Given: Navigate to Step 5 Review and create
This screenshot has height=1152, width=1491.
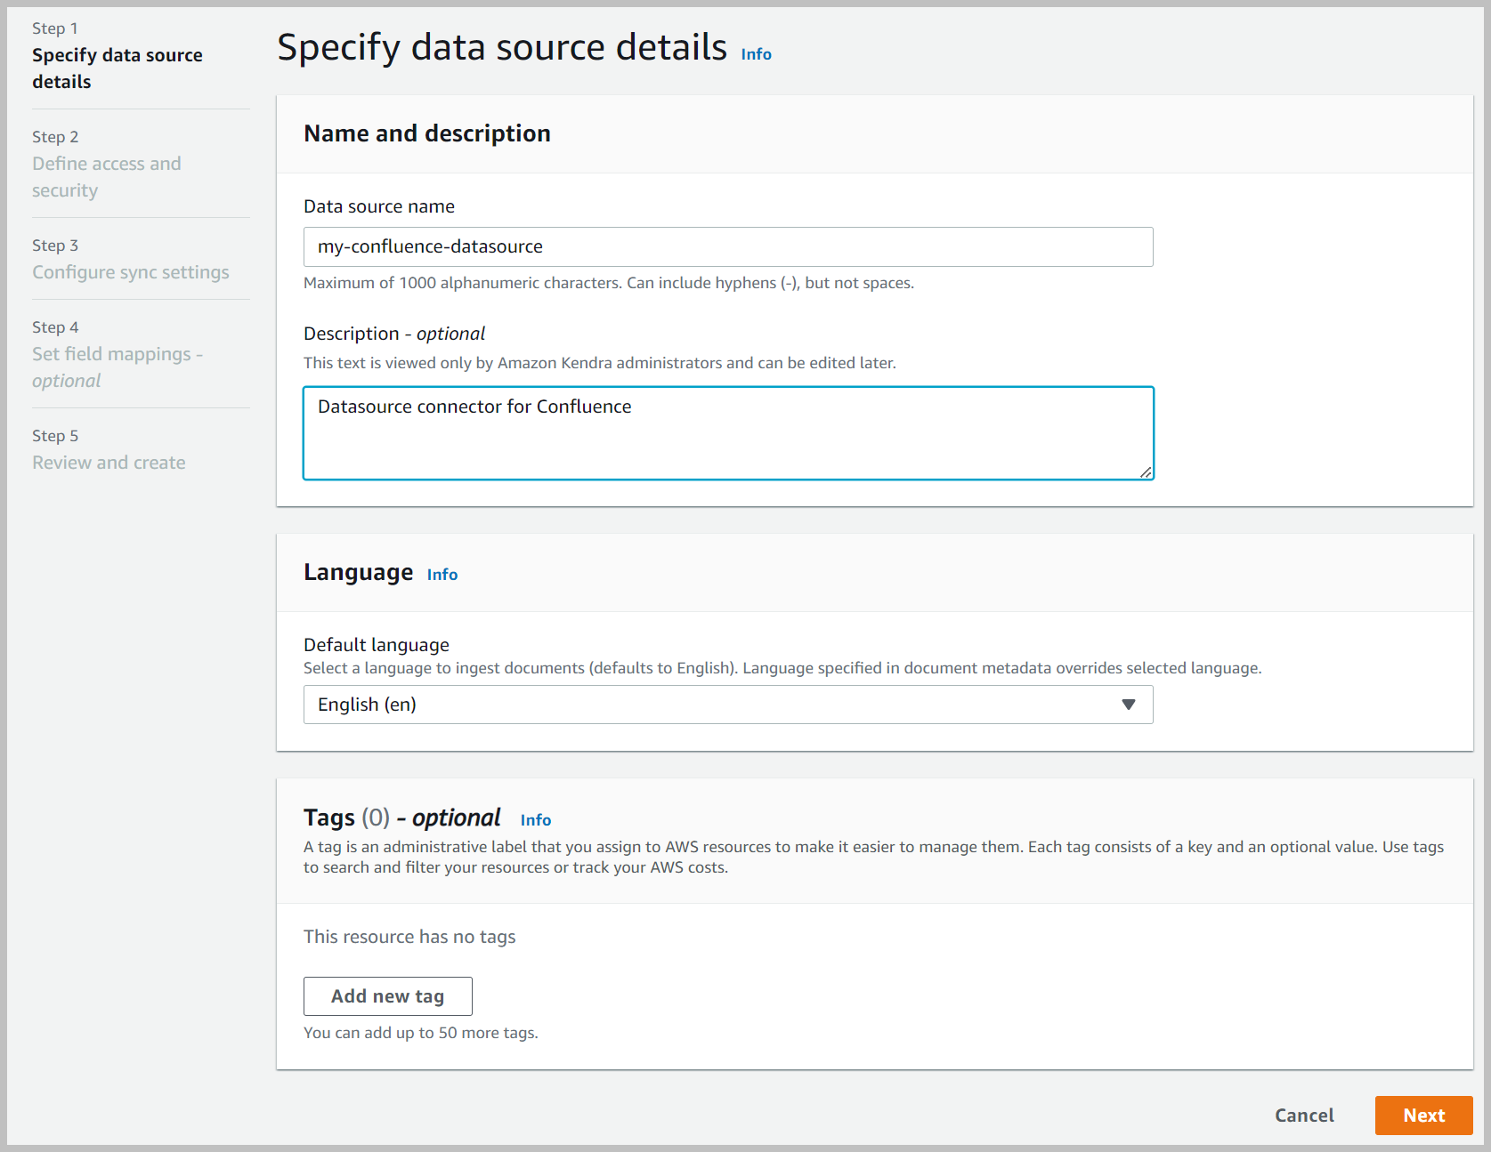Looking at the screenshot, I should click(x=108, y=462).
